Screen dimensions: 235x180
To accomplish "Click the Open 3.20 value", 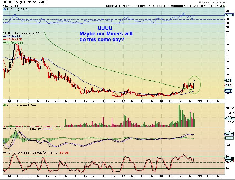I will [114, 6].
